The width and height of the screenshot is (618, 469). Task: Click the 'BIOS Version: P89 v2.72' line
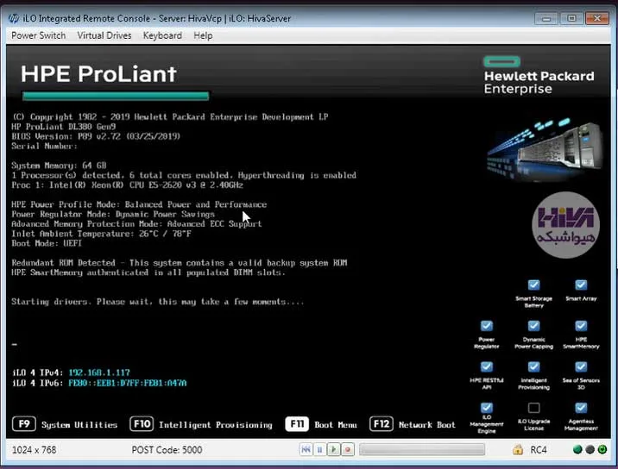96,136
